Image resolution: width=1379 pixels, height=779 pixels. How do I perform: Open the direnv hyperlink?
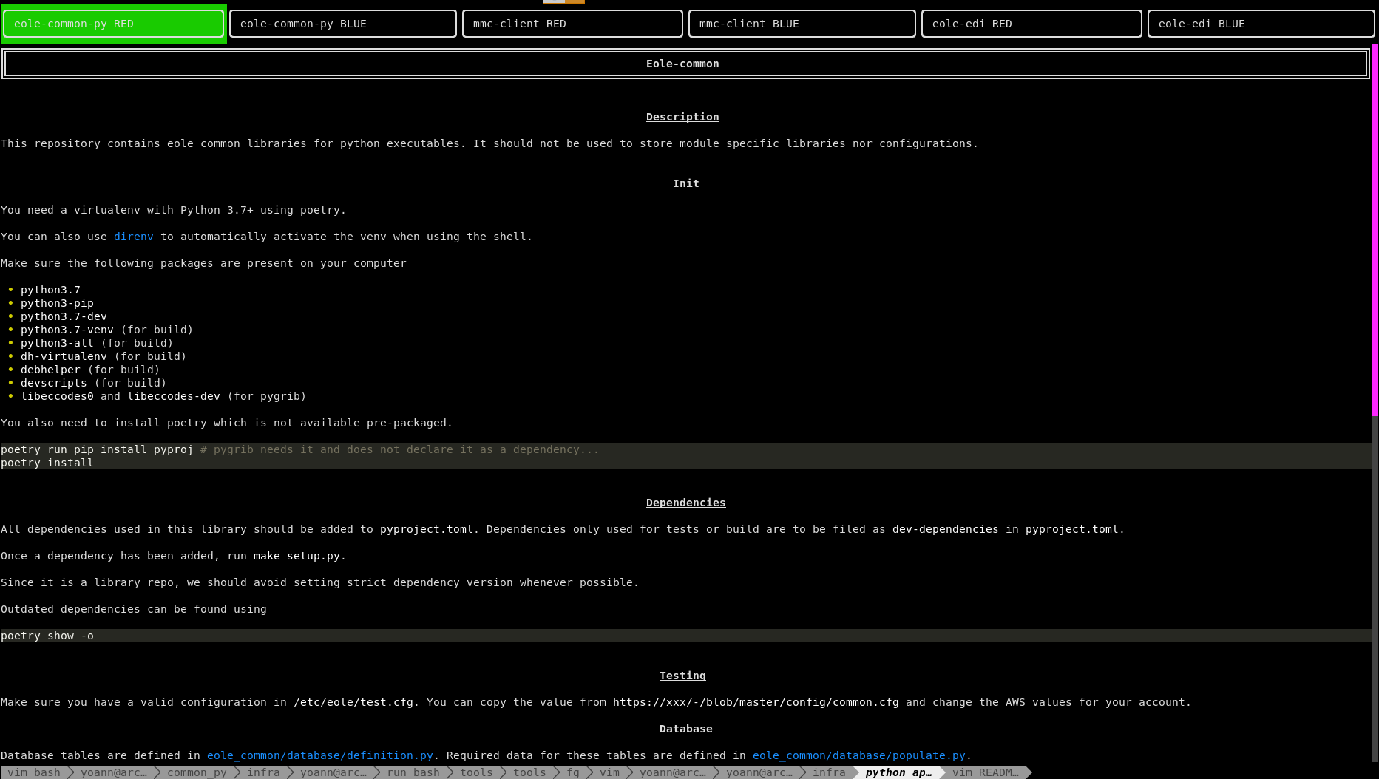(x=133, y=237)
